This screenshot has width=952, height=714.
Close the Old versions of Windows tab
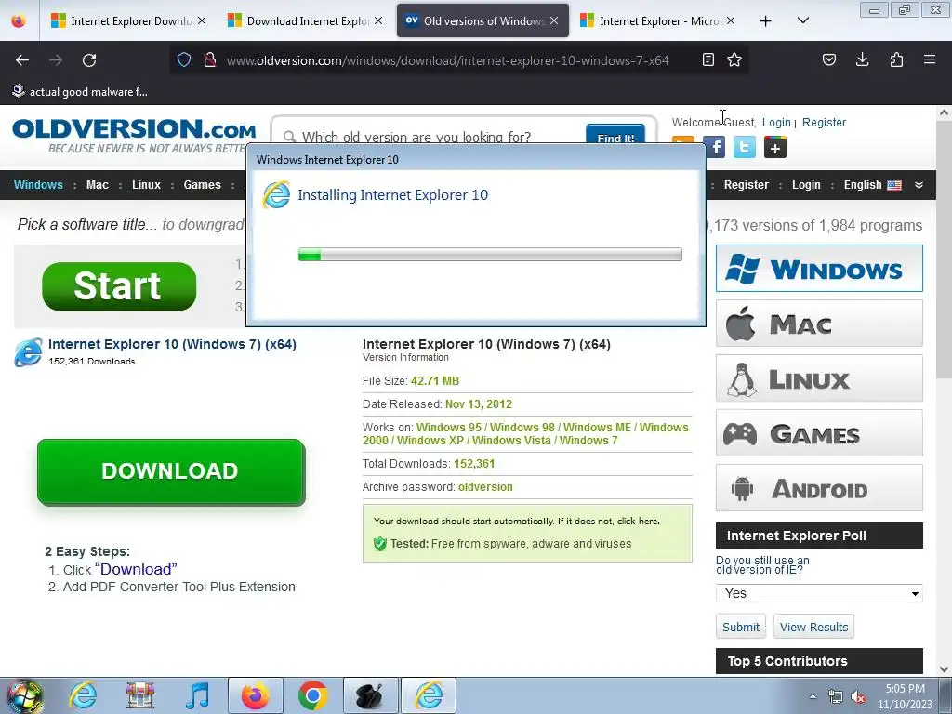pos(554,20)
